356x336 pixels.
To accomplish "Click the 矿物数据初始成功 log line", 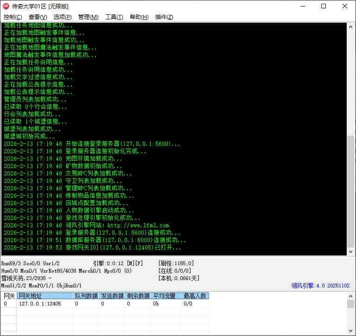I will tap(63, 166).
